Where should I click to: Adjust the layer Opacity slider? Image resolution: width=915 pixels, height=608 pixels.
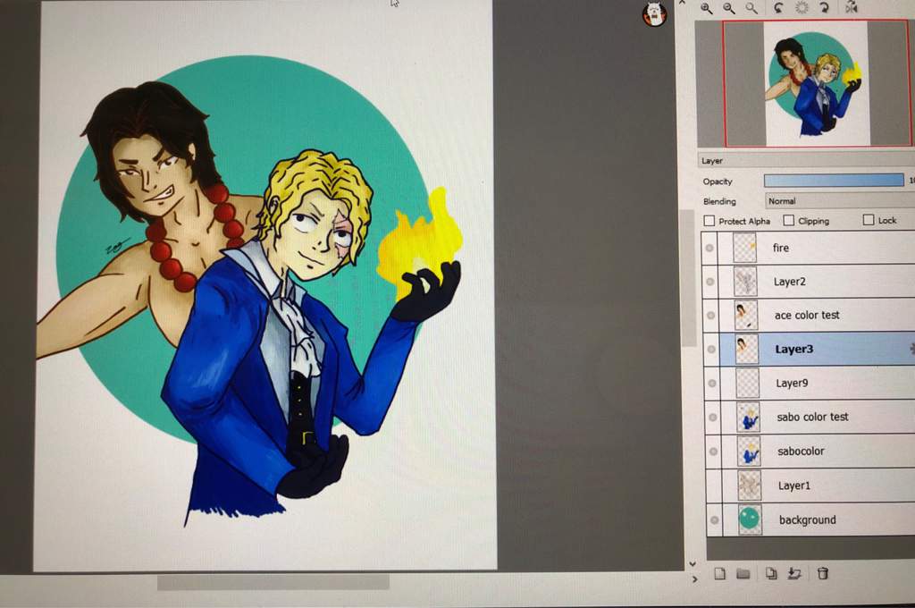[x=834, y=181]
